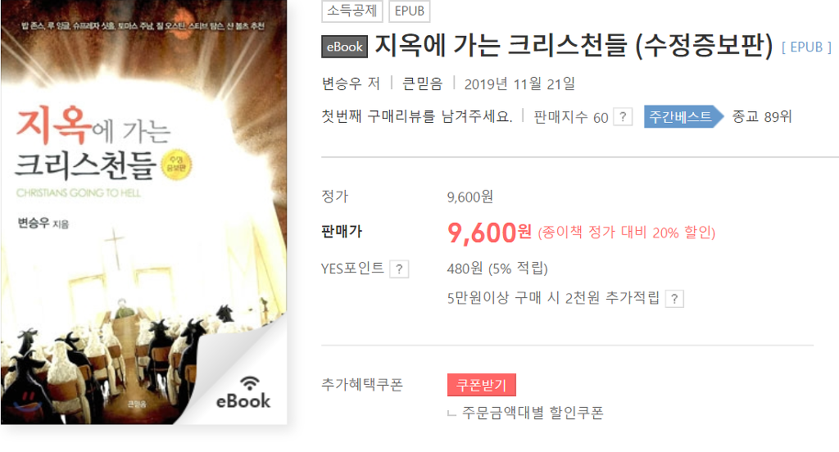Click the red 9,600원 sale price

tap(489, 233)
